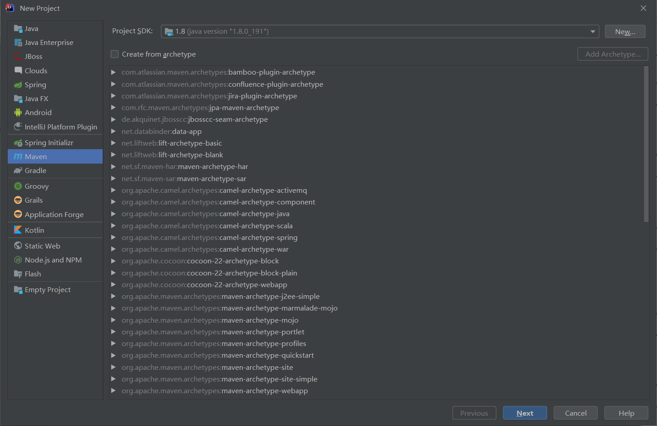
Task: Click the Flash icon
Action: tap(18, 274)
